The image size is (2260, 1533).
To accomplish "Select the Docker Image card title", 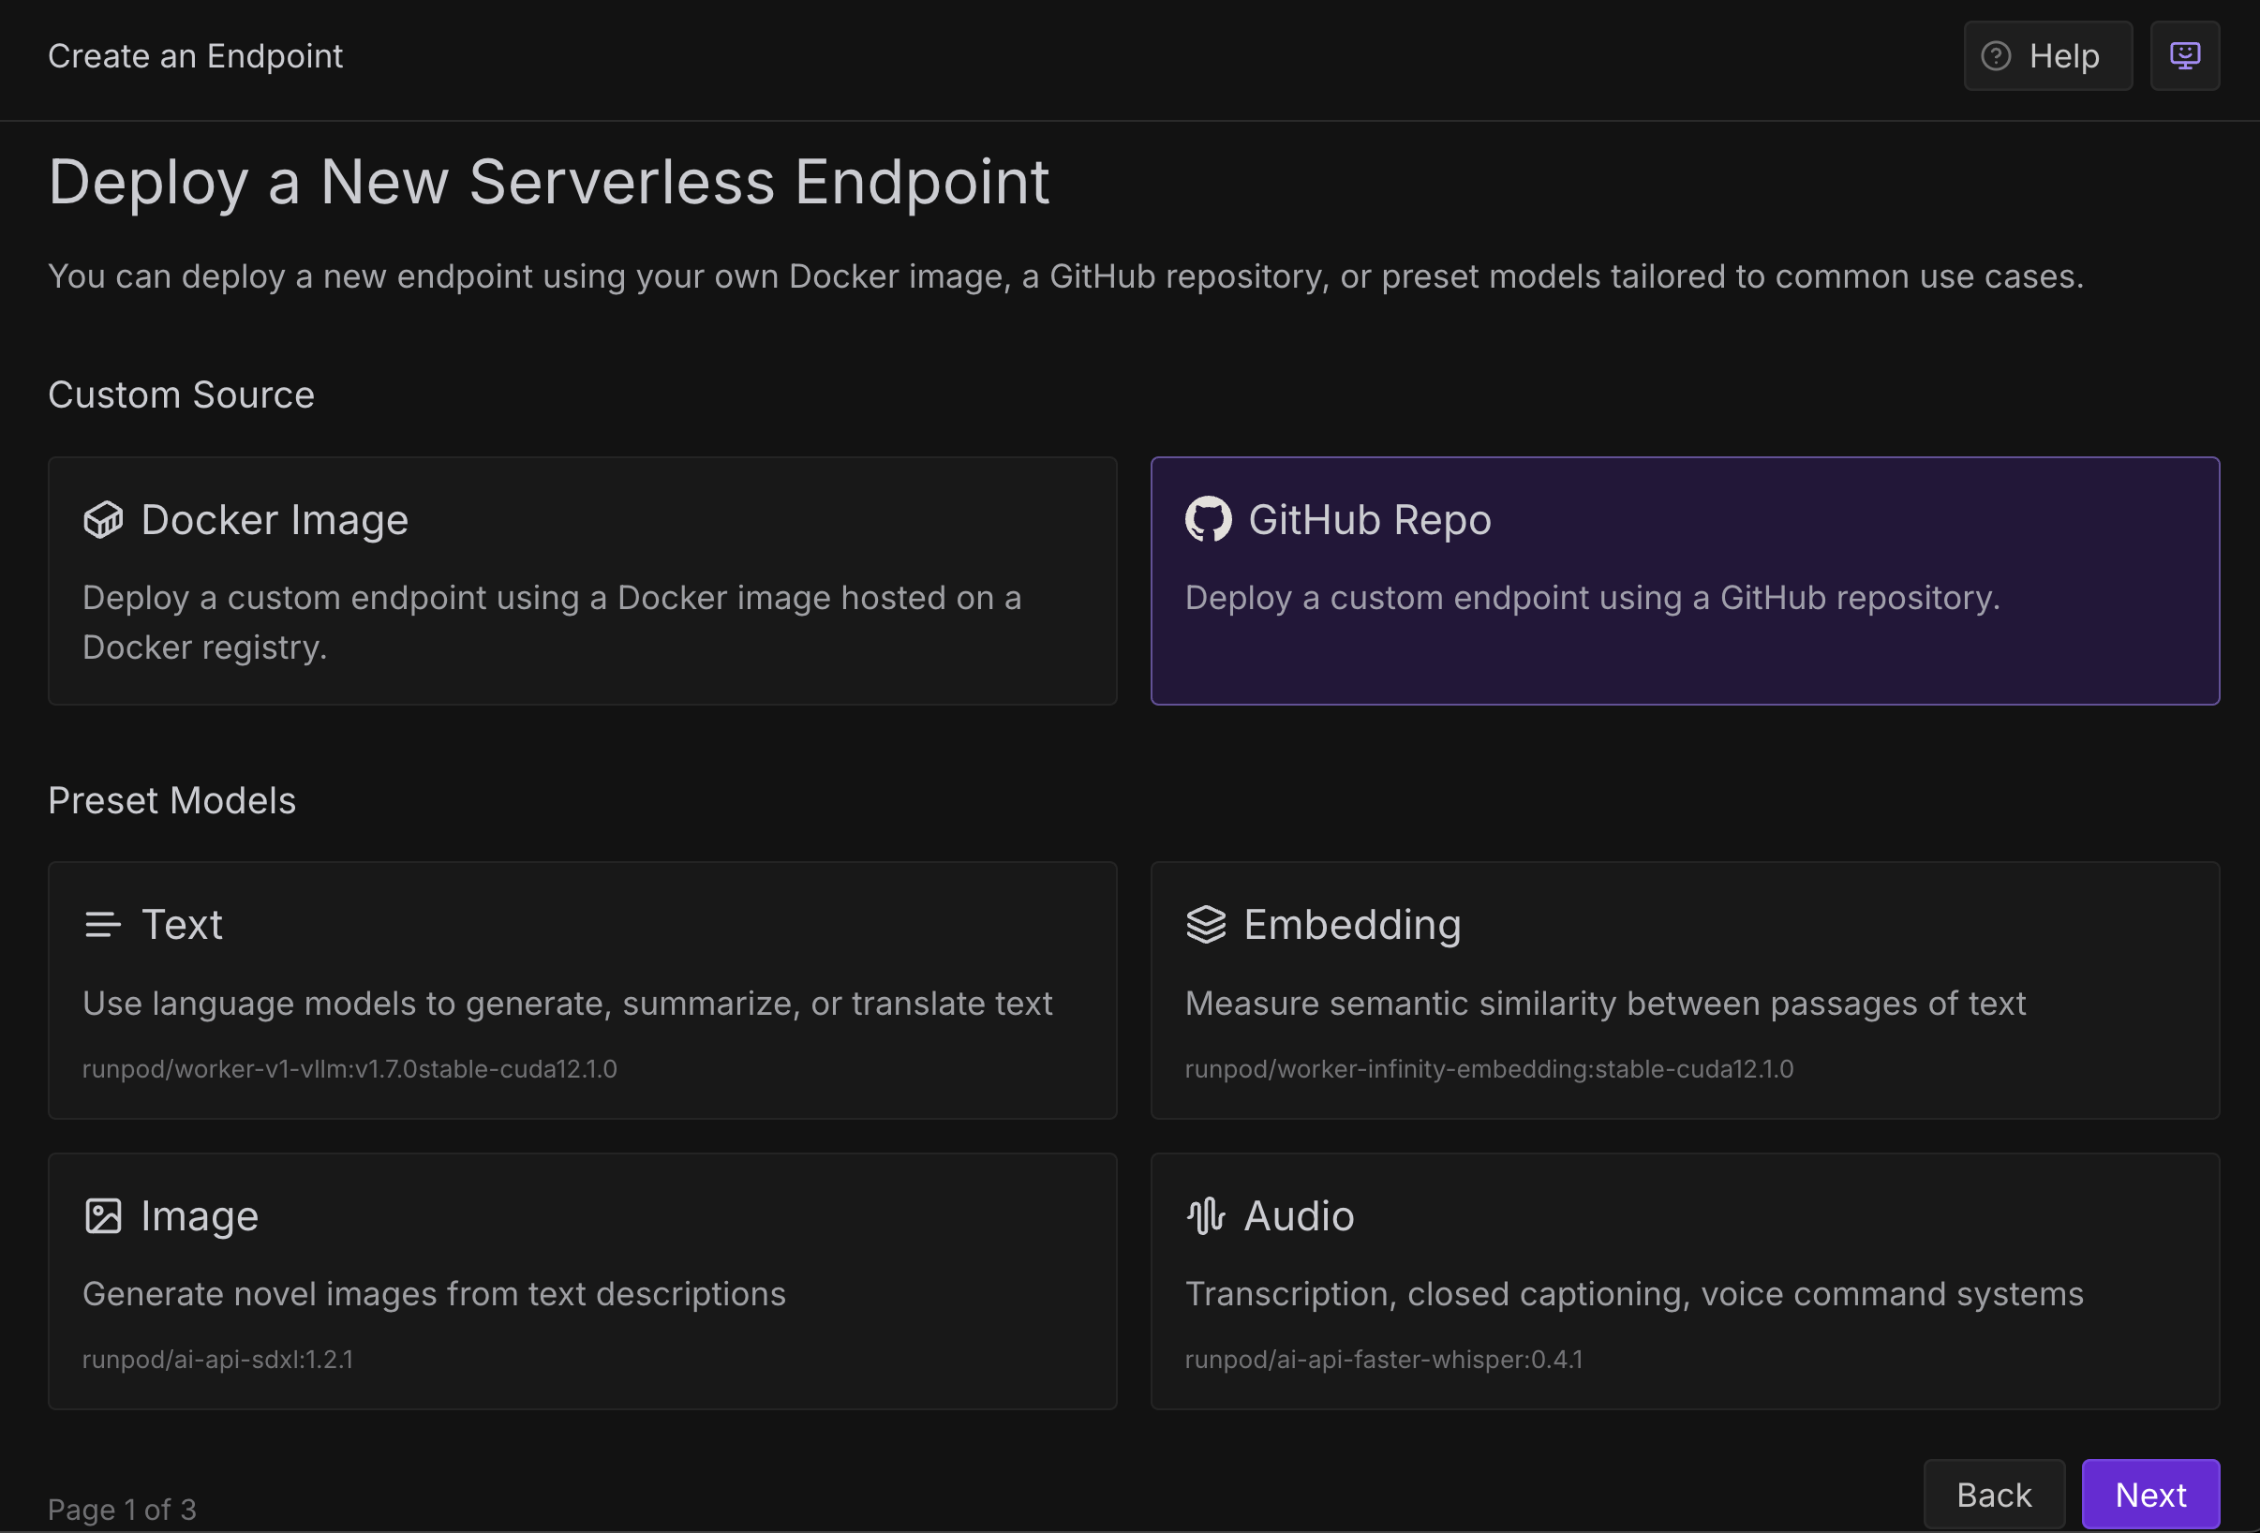I will [x=275, y=520].
